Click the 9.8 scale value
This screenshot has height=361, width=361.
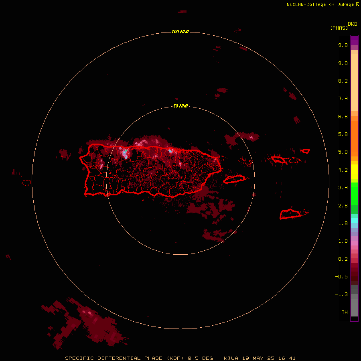pyautogui.click(x=343, y=45)
